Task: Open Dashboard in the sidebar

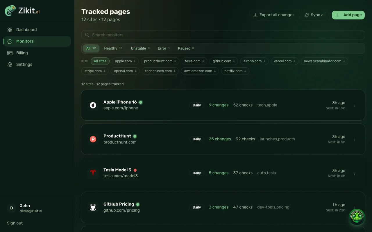Action: coord(37,30)
